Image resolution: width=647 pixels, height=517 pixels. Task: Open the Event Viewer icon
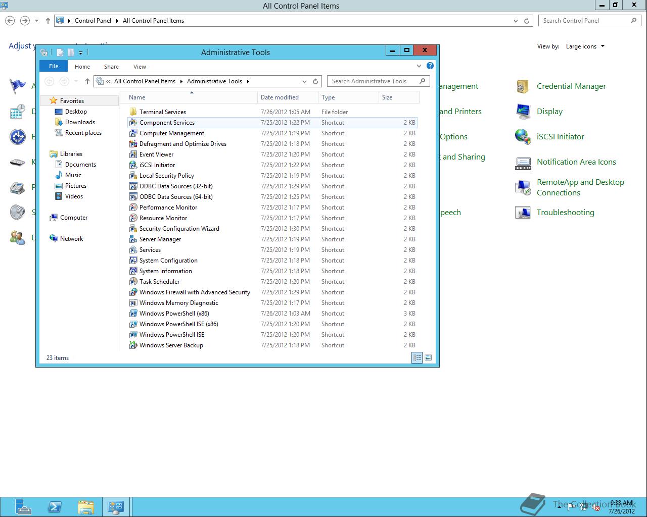[x=133, y=154]
